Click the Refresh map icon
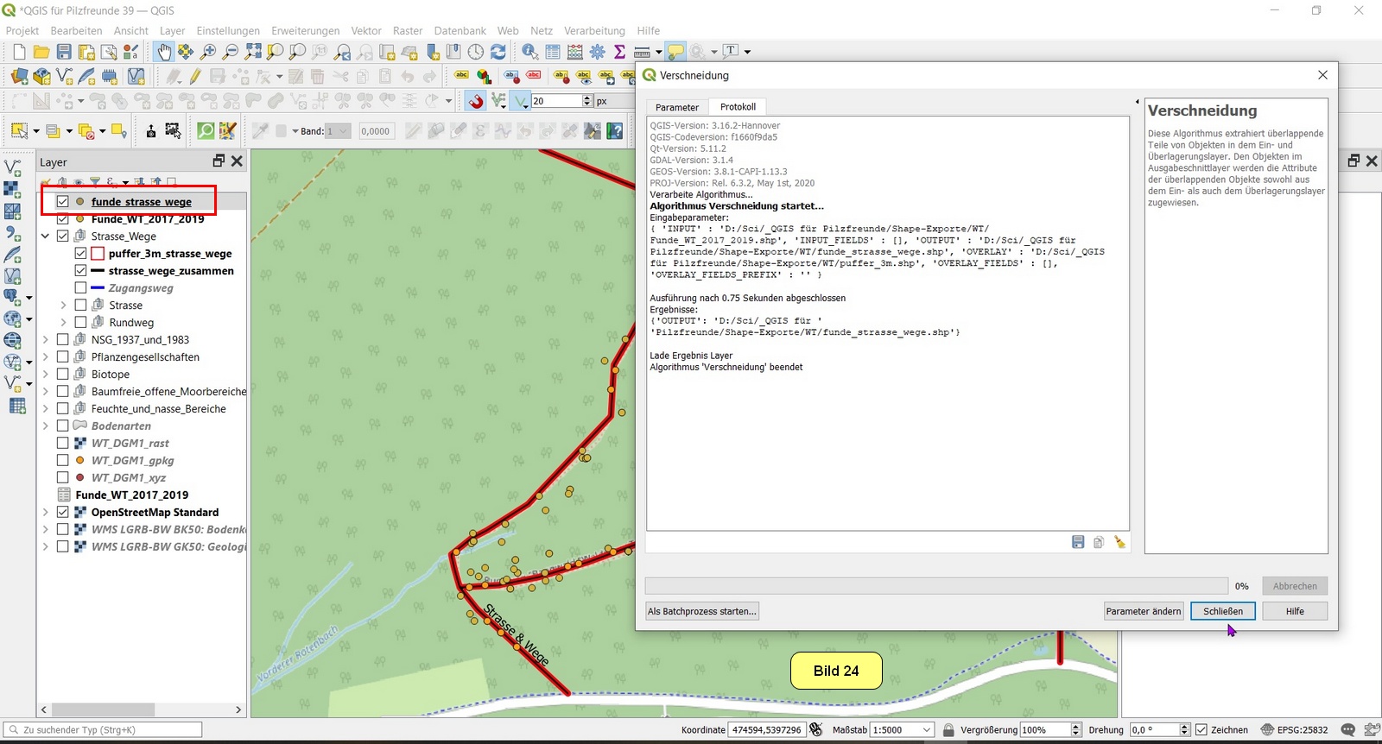 tap(498, 52)
